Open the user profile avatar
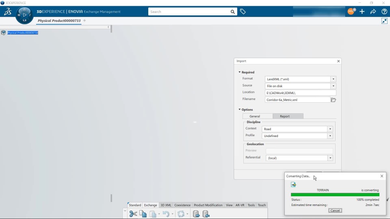The width and height of the screenshot is (390, 219). pos(351,11)
